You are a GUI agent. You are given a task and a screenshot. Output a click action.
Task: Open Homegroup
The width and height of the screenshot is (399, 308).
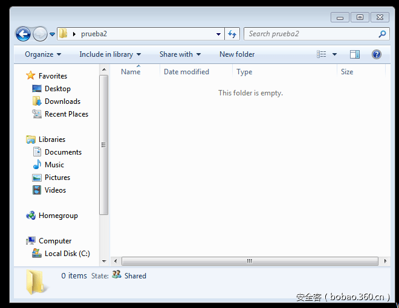coord(58,216)
